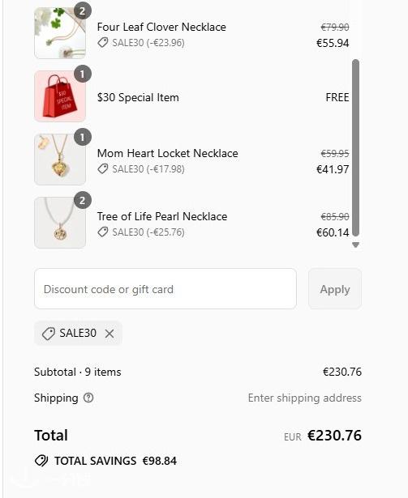The width and height of the screenshot is (408, 498).
Task: Click the quantity badge on Four Leaf Clover
Action: coord(83,11)
